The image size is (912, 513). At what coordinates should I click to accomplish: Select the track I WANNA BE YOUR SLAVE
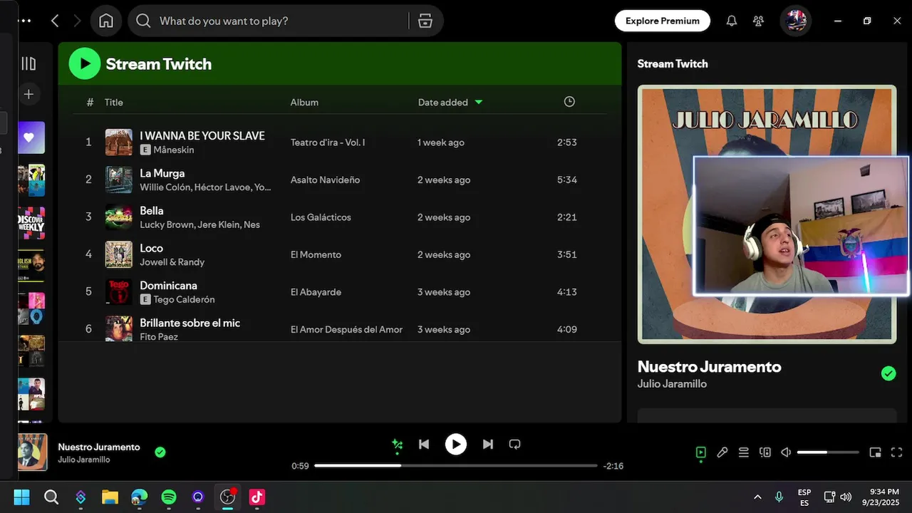tap(202, 135)
